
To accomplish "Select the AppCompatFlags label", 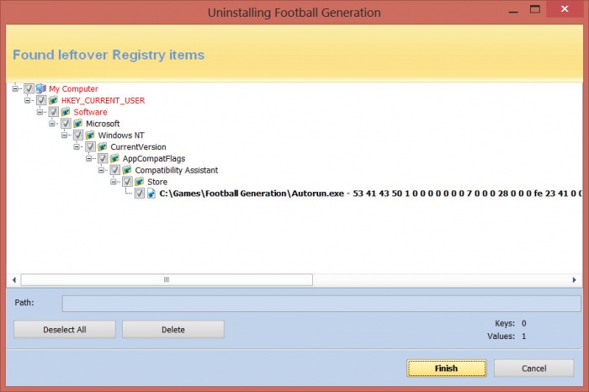I will (x=154, y=159).
